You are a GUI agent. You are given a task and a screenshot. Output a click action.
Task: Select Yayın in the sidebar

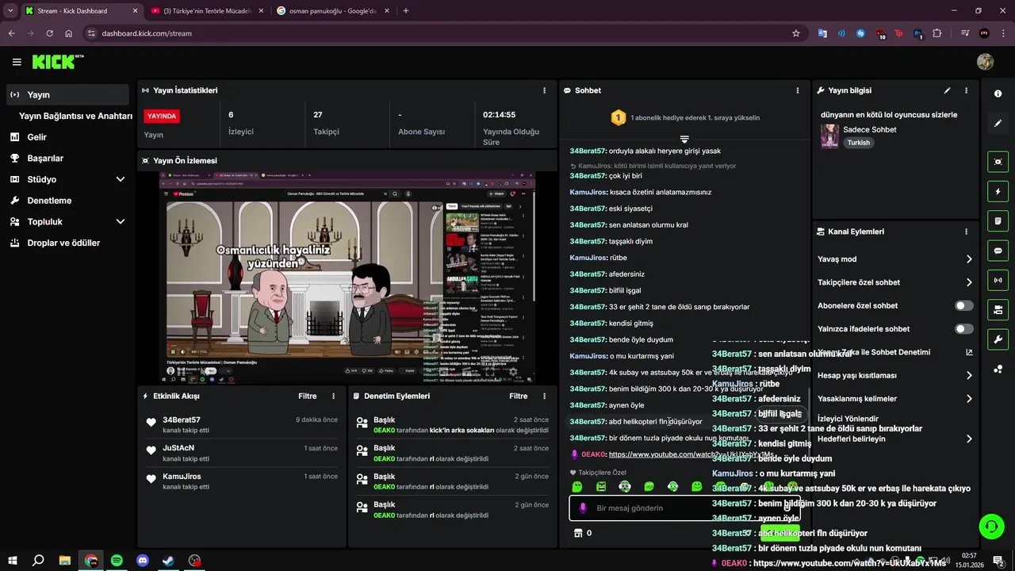[67, 94]
